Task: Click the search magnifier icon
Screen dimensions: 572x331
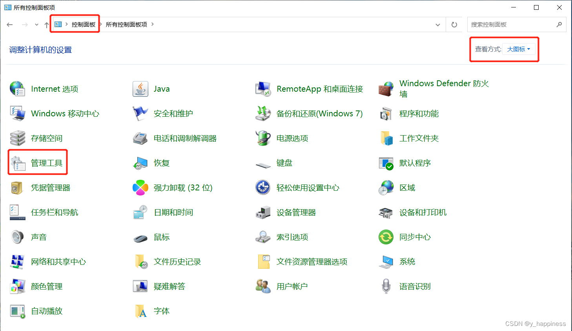Action: point(559,25)
